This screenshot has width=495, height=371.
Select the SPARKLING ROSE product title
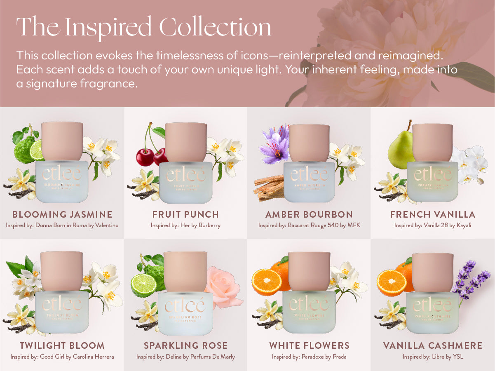pos(185,345)
